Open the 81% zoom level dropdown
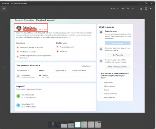The image size is (156, 129). (x=115, y=9)
